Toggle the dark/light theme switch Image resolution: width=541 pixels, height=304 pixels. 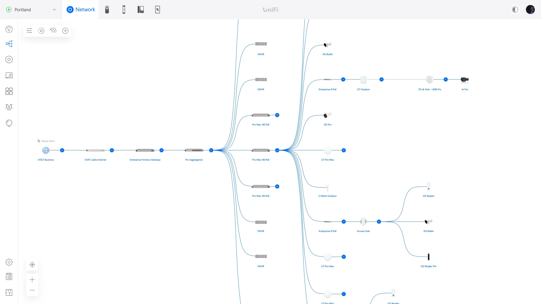coord(515,10)
